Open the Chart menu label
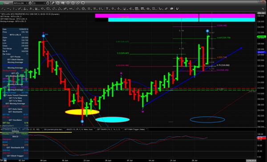Screen dimensions: 267x162 pyautogui.click(x=7, y=3)
